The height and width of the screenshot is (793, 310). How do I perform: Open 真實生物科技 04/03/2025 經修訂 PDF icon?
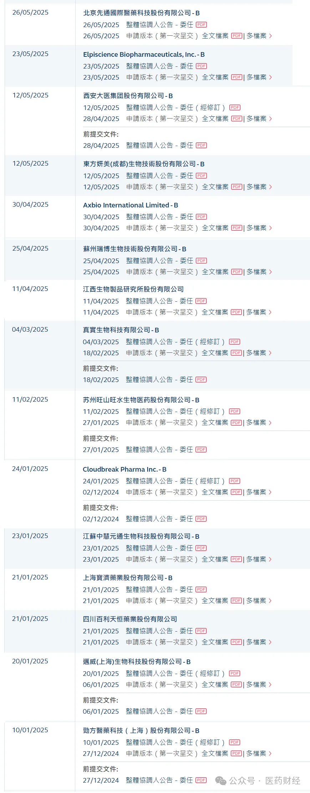pyautogui.click(x=234, y=342)
